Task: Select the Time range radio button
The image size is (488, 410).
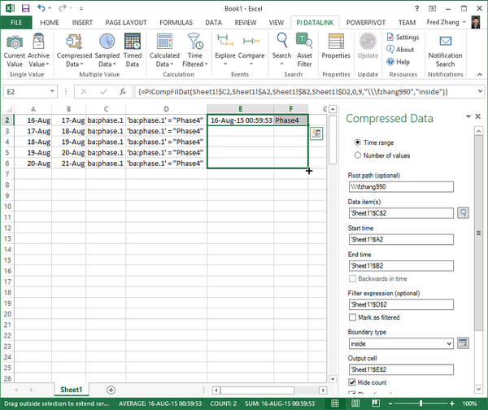Action: [358, 142]
